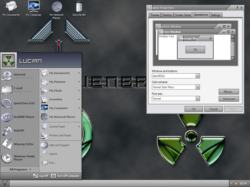Screen dimensions: 250x187
Task: Switch to the Settings tab
Action: pos(216,15)
